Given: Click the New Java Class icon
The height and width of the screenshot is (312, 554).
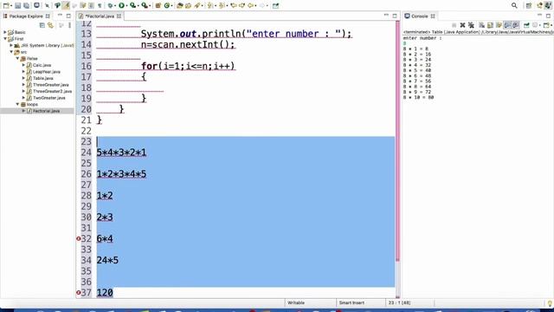Looking at the screenshot, I should click(x=167, y=6).
